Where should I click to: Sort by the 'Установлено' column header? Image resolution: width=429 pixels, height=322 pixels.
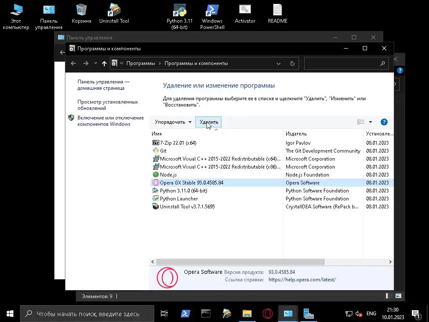point(379,134)
